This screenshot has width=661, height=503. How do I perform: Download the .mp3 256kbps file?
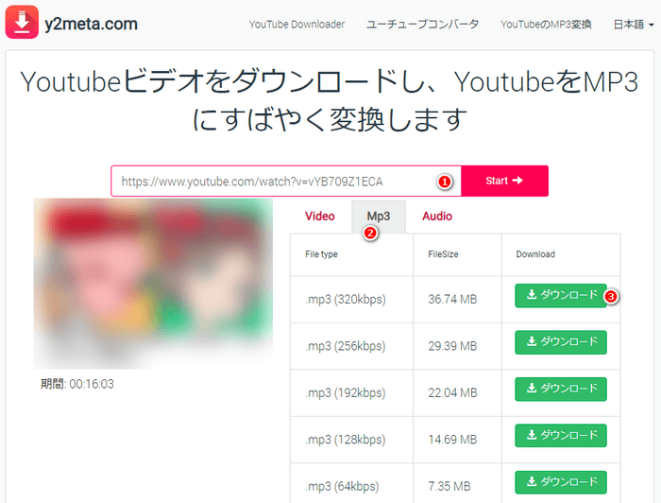561,342
